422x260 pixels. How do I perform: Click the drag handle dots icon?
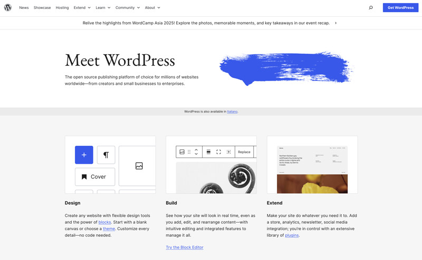point(189,152)
